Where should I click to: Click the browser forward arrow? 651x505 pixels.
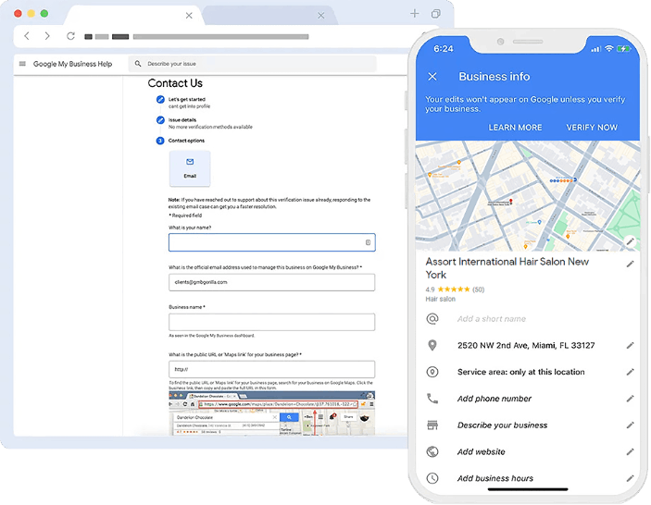47,36
